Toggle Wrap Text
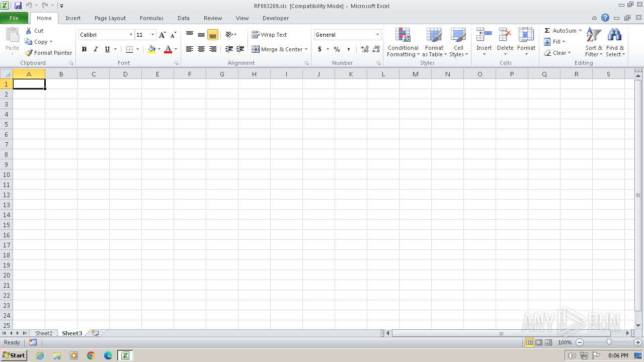 tap(269, 35)
